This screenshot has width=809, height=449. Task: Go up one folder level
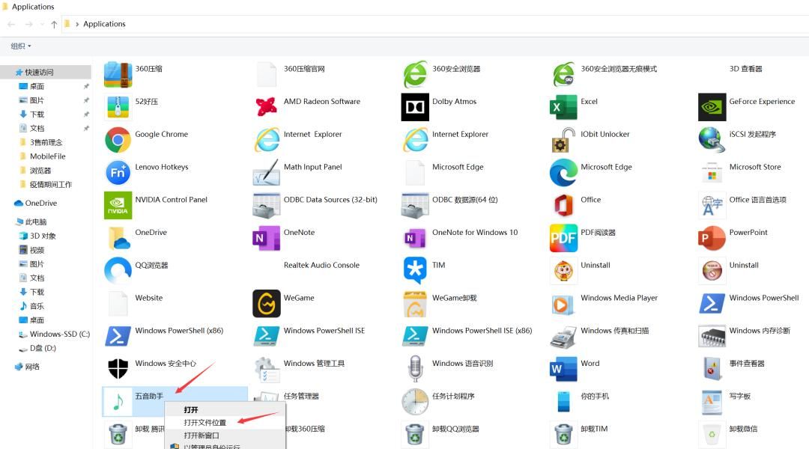[x=54, y=24]
